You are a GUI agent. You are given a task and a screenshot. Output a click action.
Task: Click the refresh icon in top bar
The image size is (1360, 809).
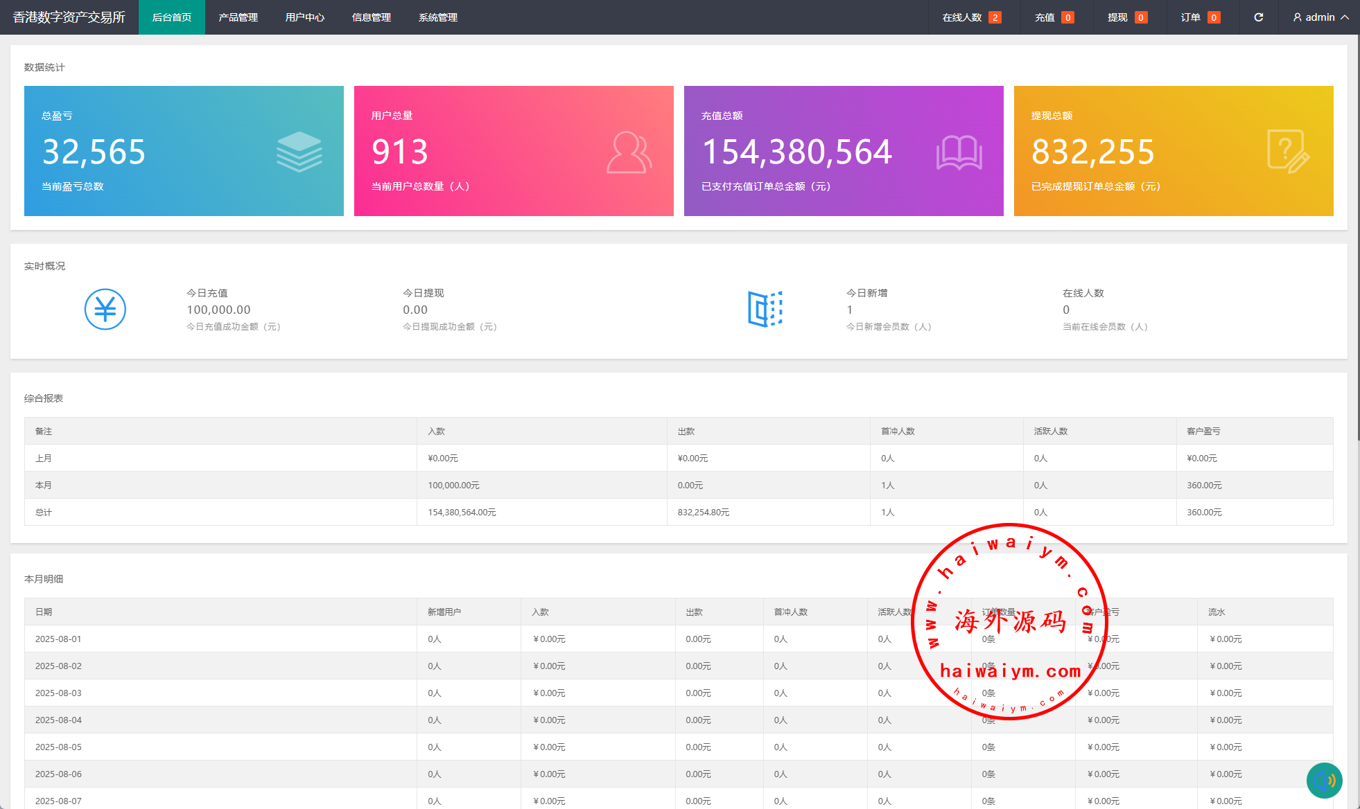1258,17
